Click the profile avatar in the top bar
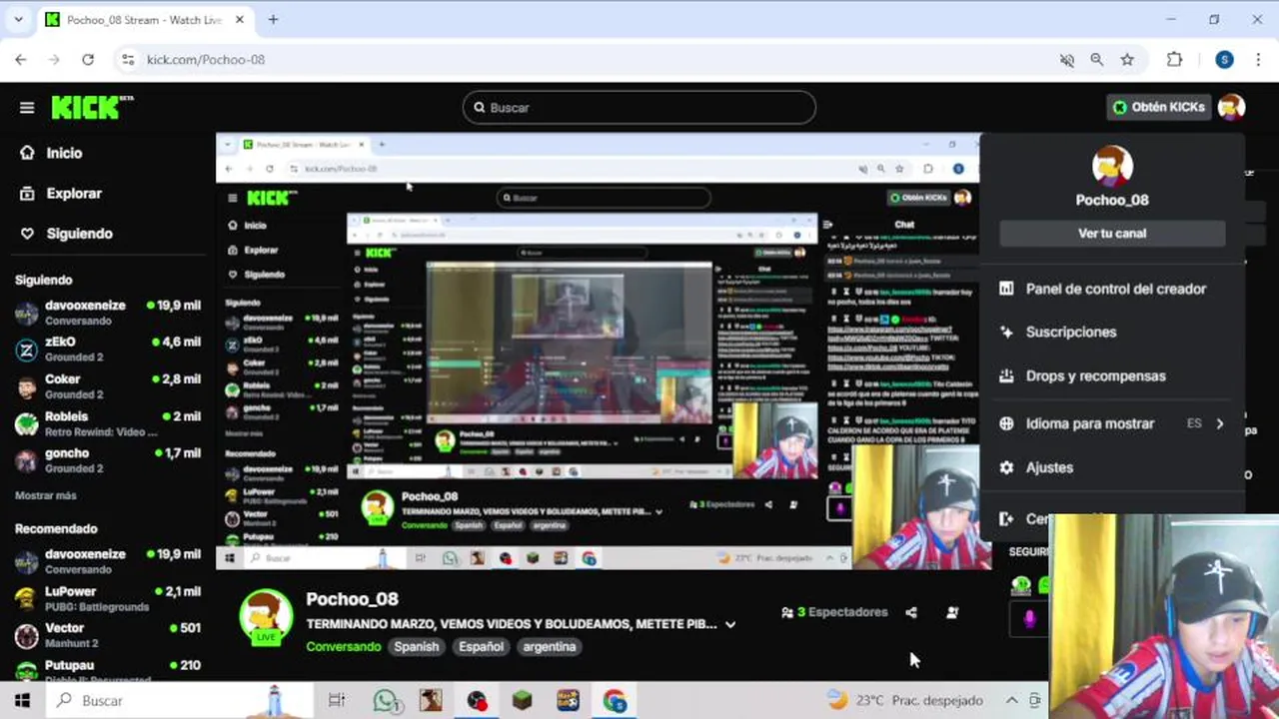The width and height of the screenshot is (1279, 719). 1231,107
